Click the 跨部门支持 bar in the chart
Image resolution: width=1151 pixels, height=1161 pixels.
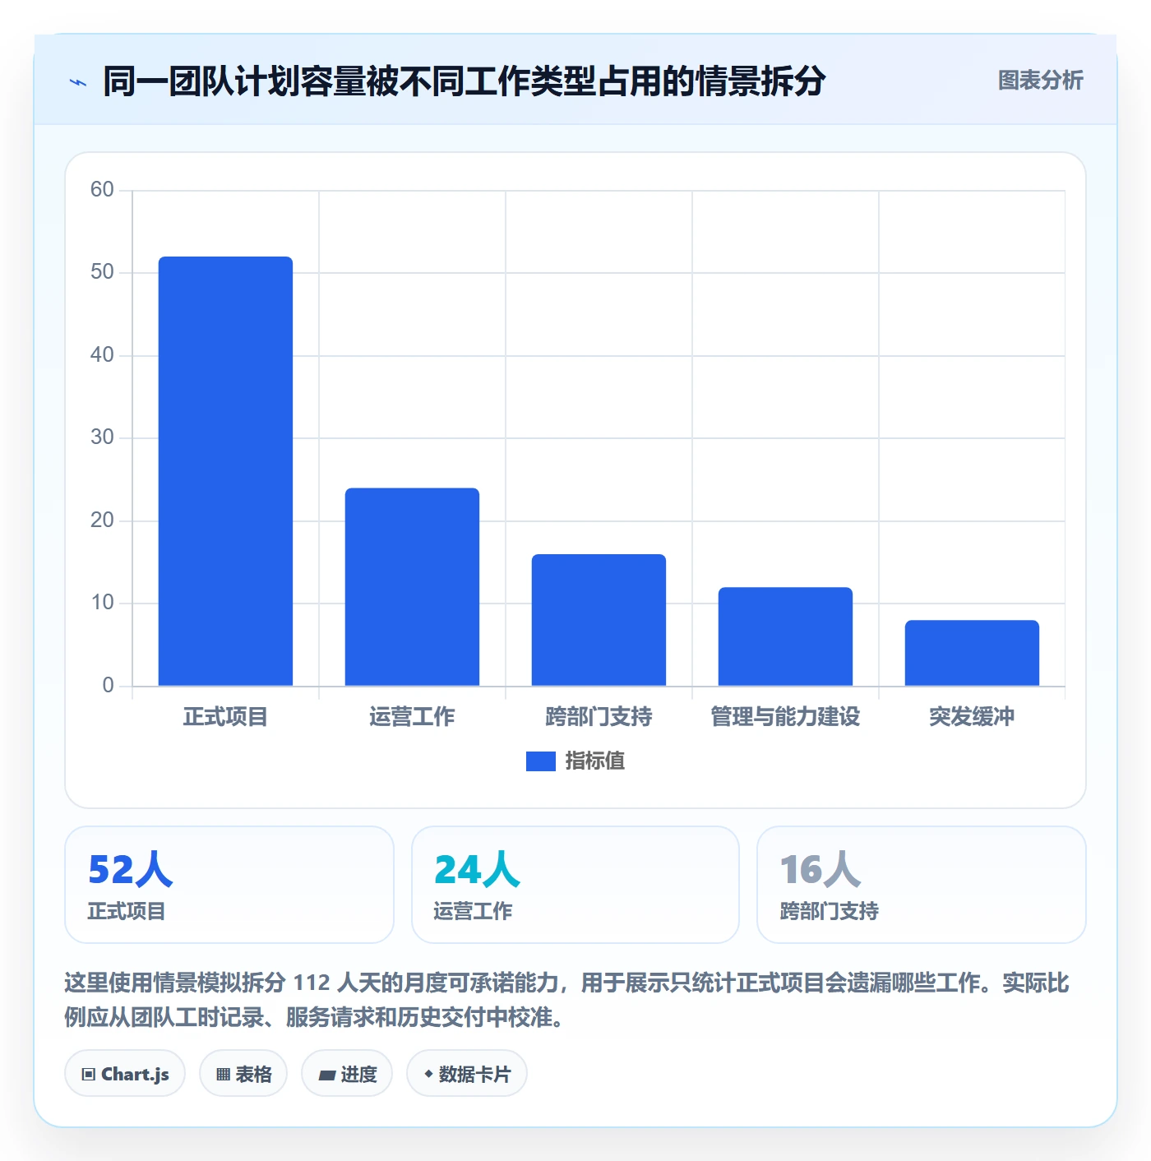point(599,620)
